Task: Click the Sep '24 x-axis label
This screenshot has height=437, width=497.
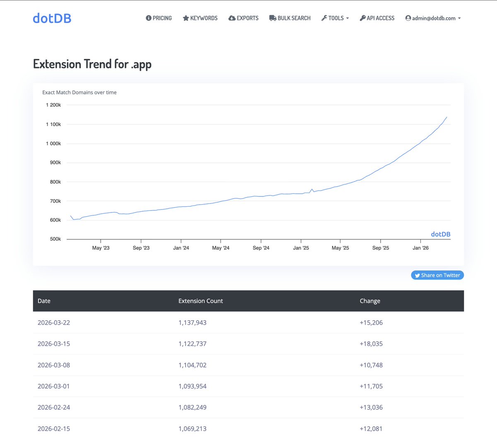Action: pos(261,248)
